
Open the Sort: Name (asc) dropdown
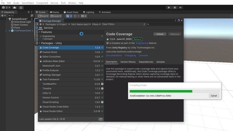pos(81,24)
